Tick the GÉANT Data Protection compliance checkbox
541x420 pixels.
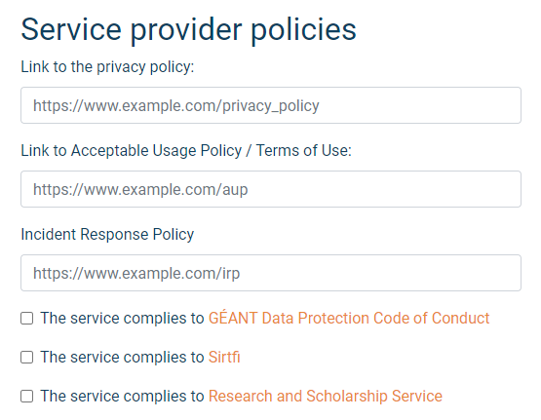click(27, 319)
